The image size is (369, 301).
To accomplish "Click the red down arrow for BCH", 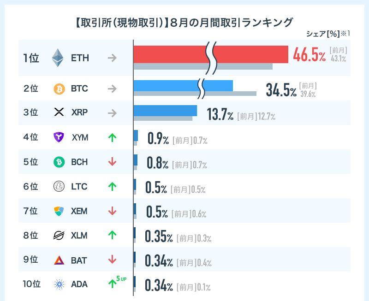I will (x=112, y=162).
